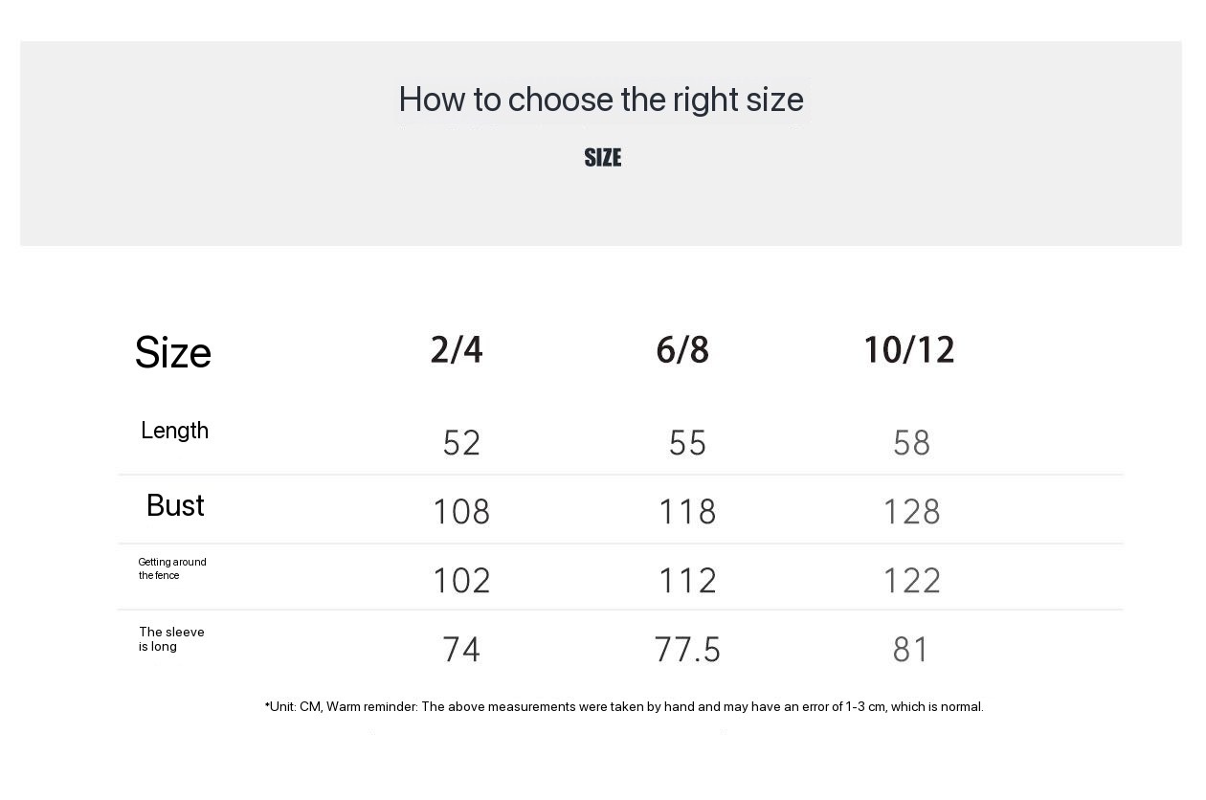Click the unit CM warm reminder footnote
Image resolution: width=1206 pixels, height=800 pixels.
624,706
